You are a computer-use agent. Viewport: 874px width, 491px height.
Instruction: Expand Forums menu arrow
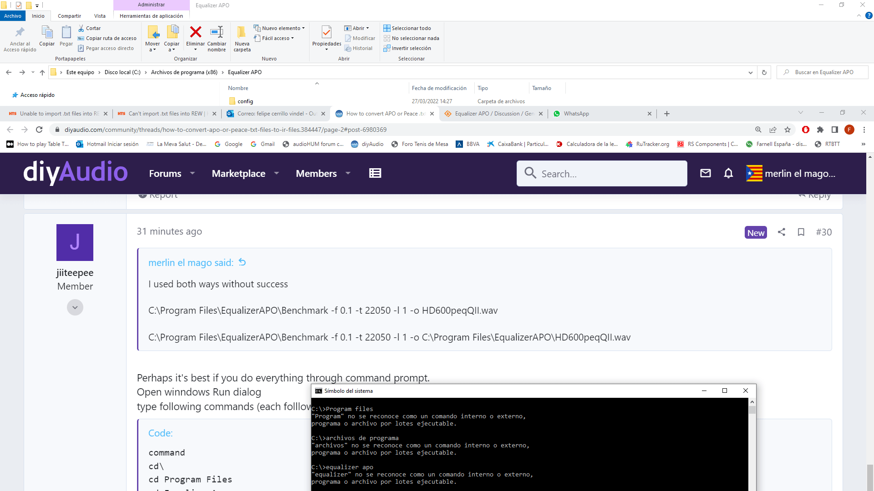pos(193,173)
